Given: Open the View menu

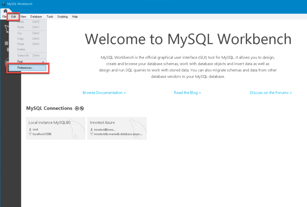Looking at the screenshot, I should (23, 17).
